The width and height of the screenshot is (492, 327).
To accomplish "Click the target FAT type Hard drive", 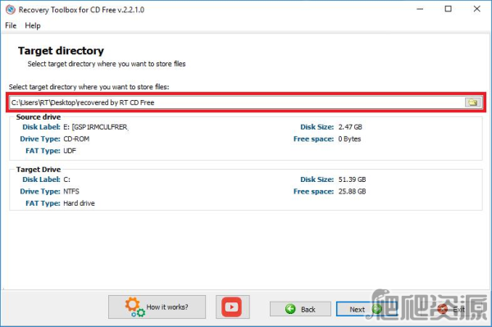I will [x=79, y=203].
